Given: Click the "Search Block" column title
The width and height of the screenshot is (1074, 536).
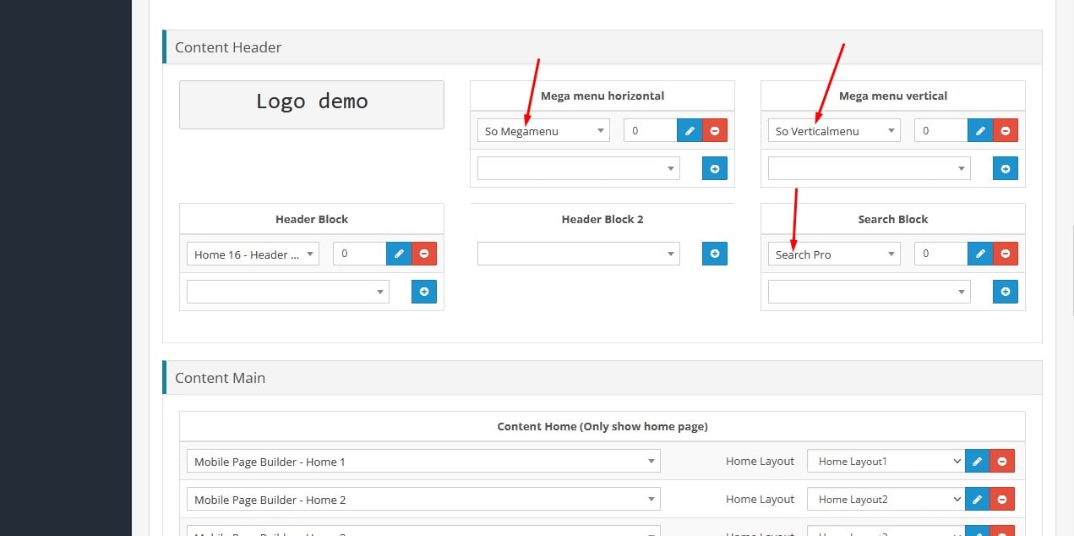Looking at the screenshot, I should click(x=893, y=219).
